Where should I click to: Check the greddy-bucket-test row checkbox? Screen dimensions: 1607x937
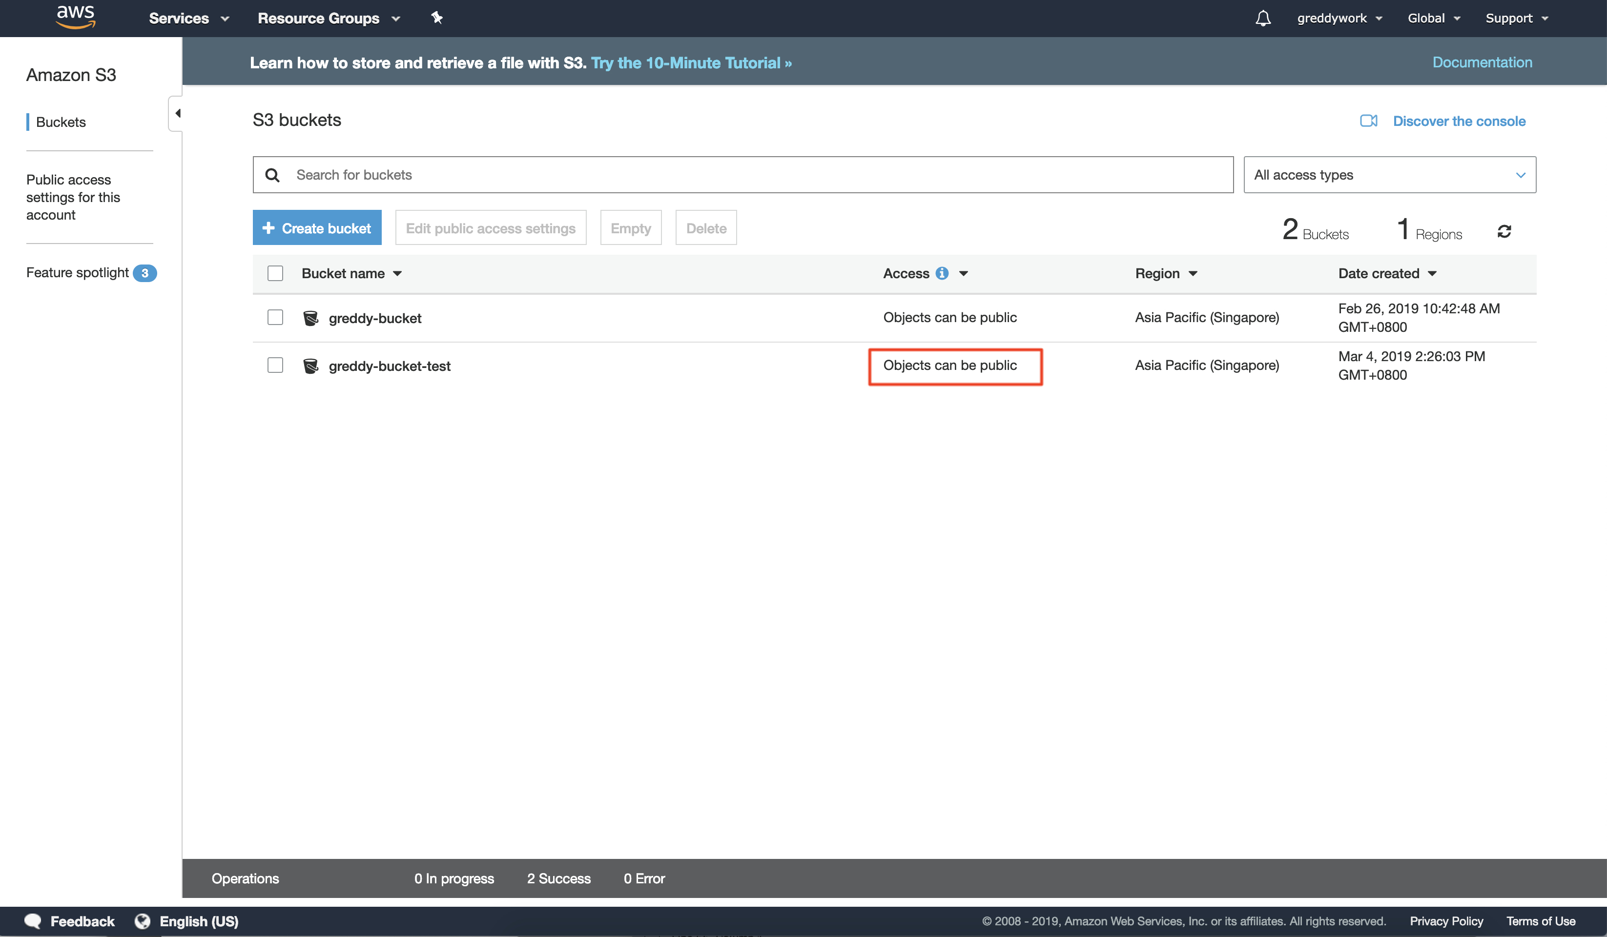point(275,365)
